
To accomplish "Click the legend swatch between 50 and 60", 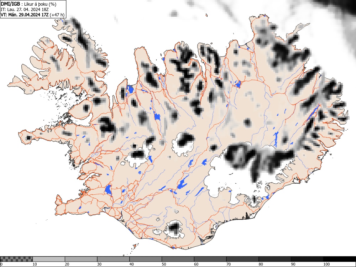I will click(x=178, y=259).
